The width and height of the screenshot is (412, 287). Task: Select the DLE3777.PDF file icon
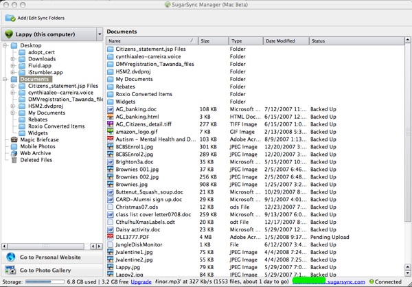click(x=112, y=236)
